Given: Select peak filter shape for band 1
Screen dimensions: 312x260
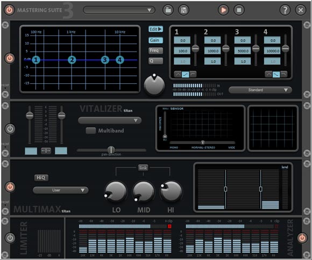Looking at the screenshot, I should (x=178, y=74).
